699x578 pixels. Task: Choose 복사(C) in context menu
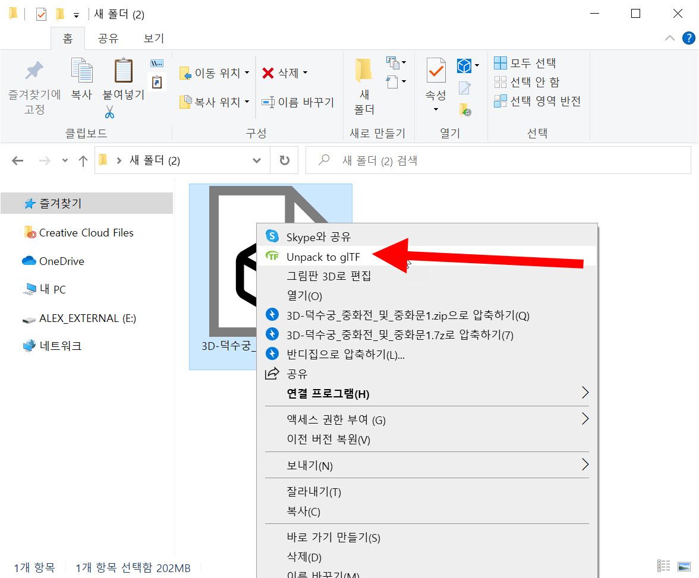[x=427, y=511]
